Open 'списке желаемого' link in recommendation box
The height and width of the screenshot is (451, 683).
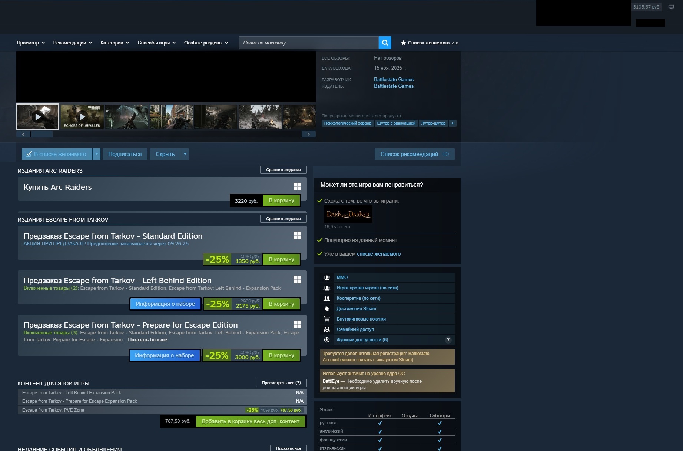(x=379, y=254)
